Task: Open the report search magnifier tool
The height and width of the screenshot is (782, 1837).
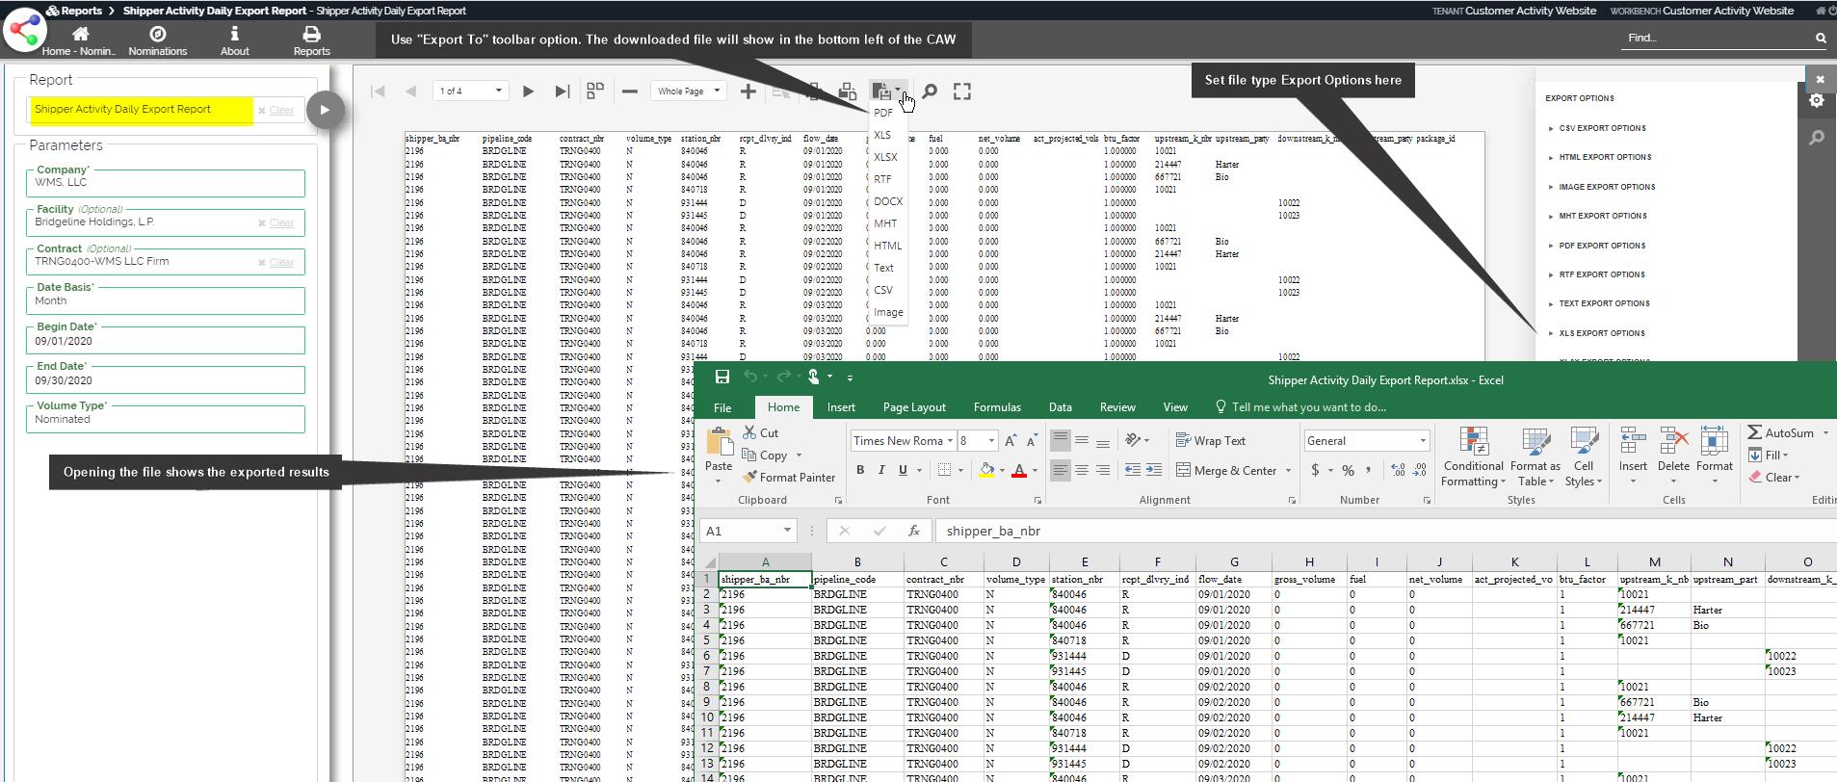Action: pyautogui.click(x=930, y=91)
